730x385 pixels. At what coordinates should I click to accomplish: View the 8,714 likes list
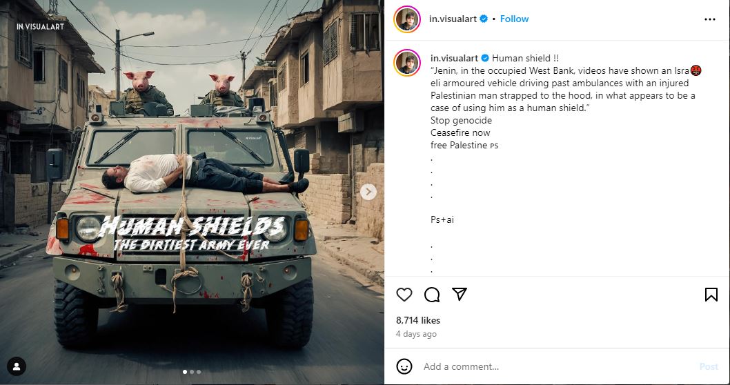coord(418,320)
